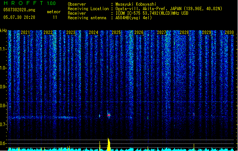
Task: Click the 'Receiving antenna' field label
Action: 87,18
